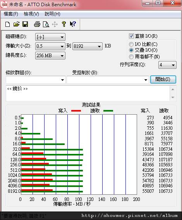Viewport: 182px width, 220px height.
Task: Click the New document toolbar icon
Action: point(7,24)
